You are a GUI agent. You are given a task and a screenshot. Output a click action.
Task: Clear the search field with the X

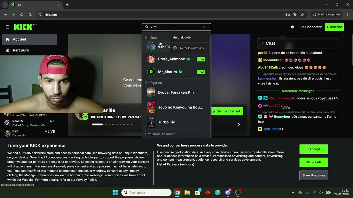pos(204,27)
